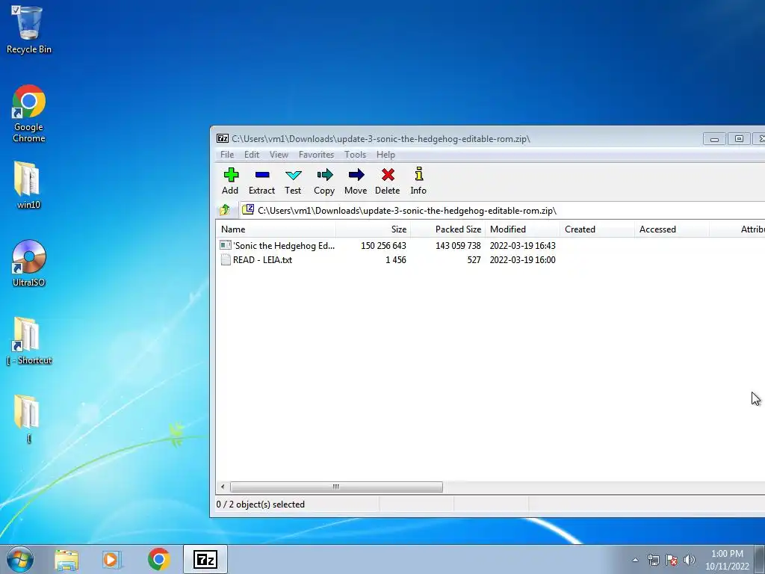
Task: Select the Google Chrome desktop shortcut
Action: 29,114
